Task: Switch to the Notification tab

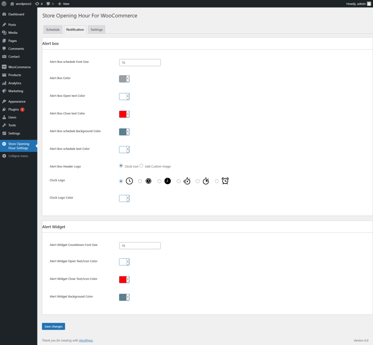Action: tap(75, 30)
